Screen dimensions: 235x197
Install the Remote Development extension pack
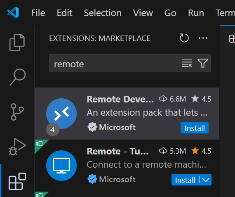[x=195, y=128]
